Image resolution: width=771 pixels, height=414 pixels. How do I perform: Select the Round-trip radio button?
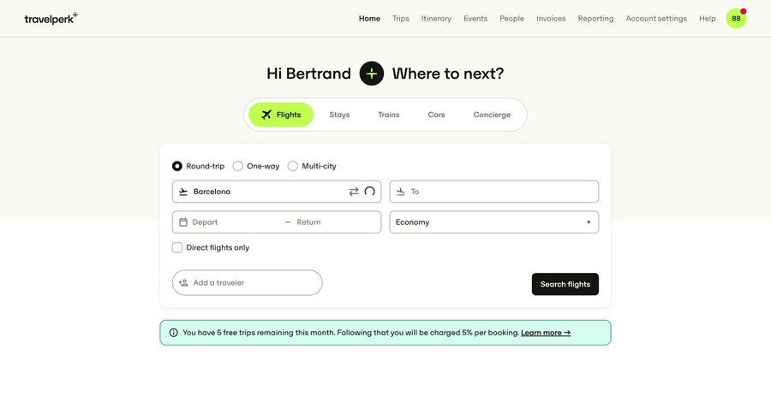click(x=177, y=166)
